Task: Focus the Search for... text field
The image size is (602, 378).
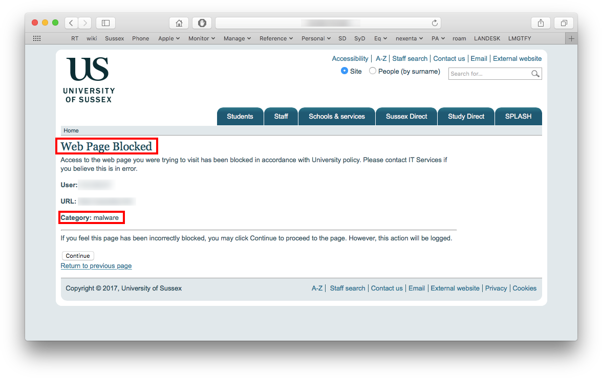Action: (x=489, y=74)
